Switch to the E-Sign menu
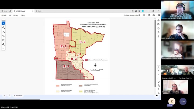The image size is (194, 109). [x=23, y=15]
